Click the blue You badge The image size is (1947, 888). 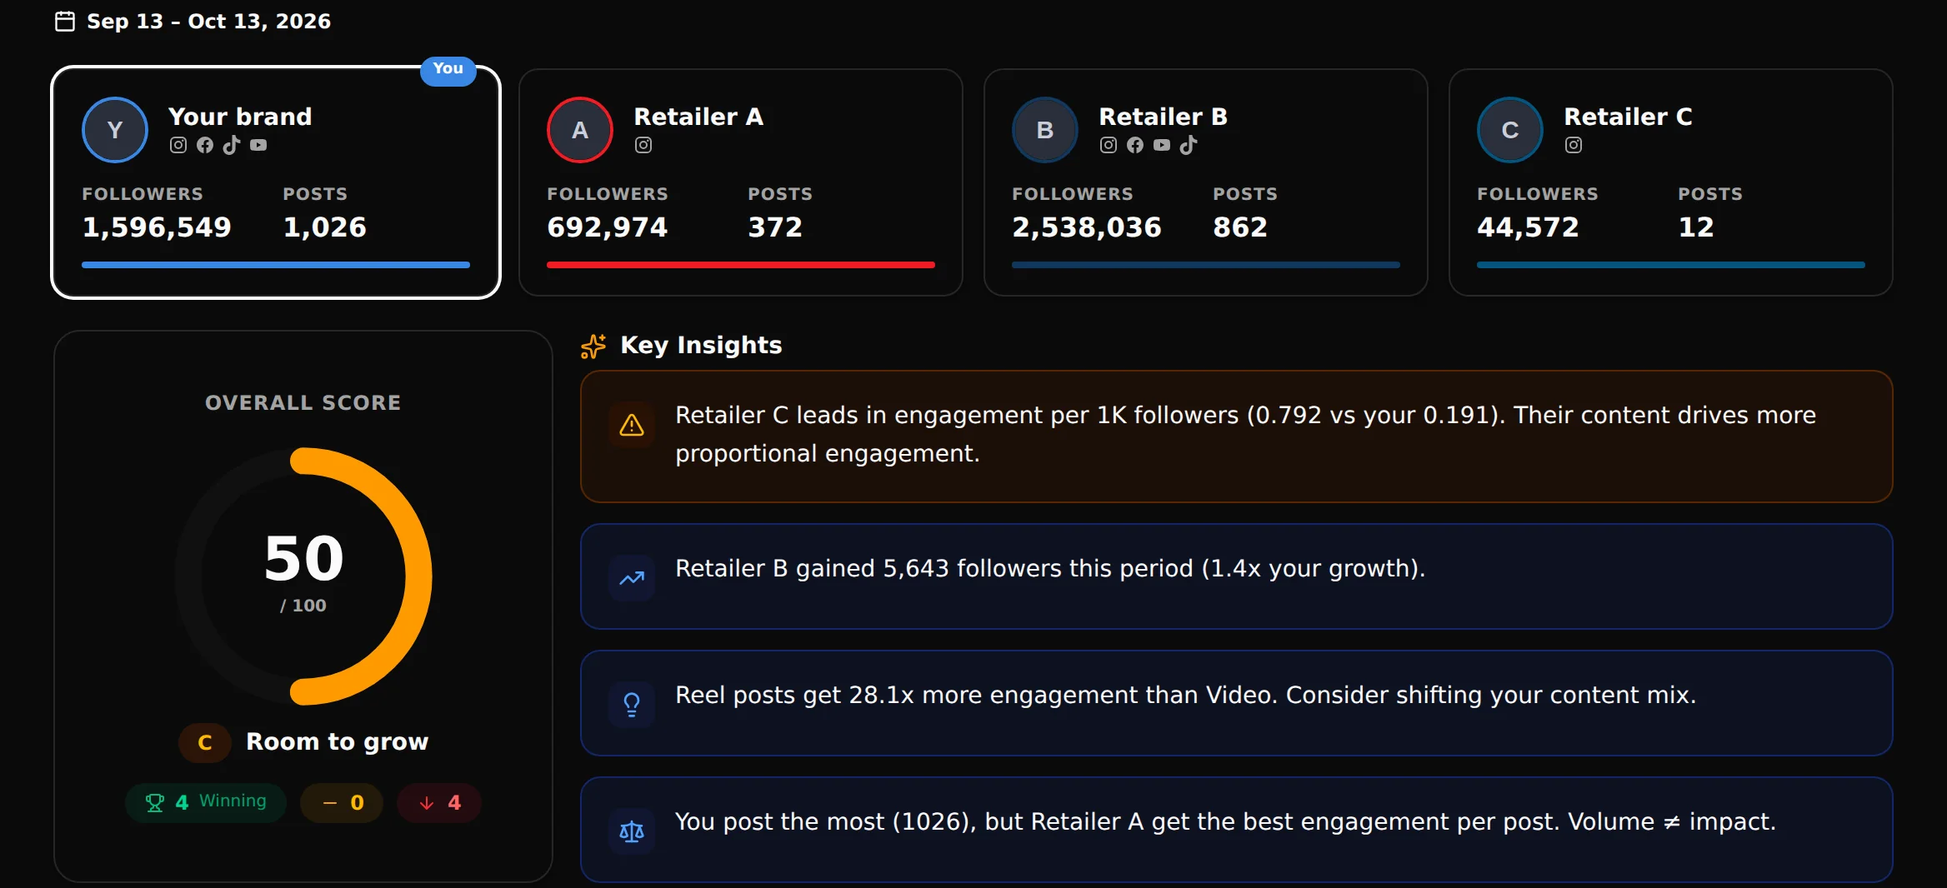click(448, 69)
